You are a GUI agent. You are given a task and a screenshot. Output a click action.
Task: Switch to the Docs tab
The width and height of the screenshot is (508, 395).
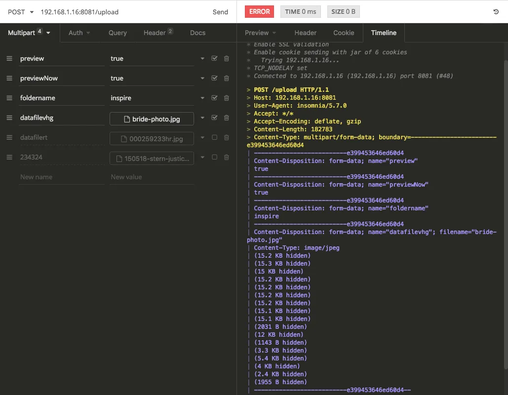(197, 33)
